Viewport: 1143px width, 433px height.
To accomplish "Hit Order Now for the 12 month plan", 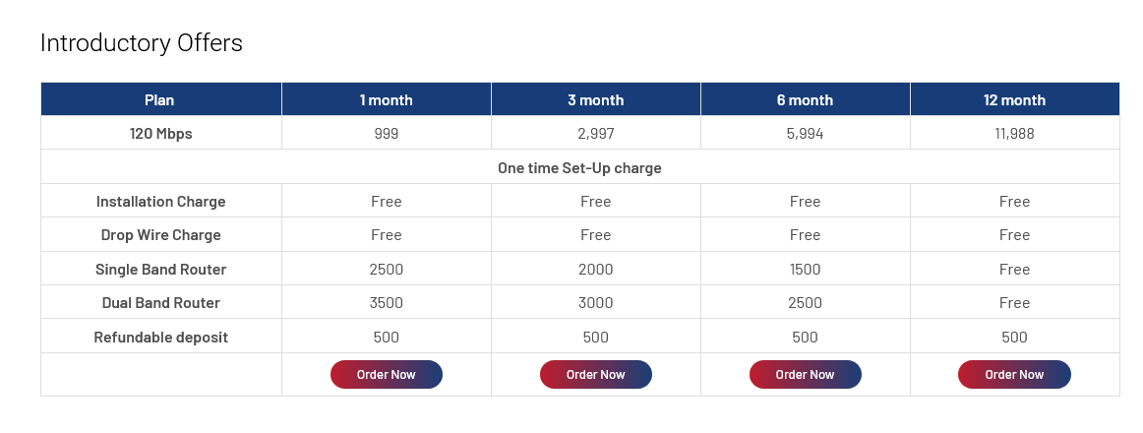I will (1014, 375).
